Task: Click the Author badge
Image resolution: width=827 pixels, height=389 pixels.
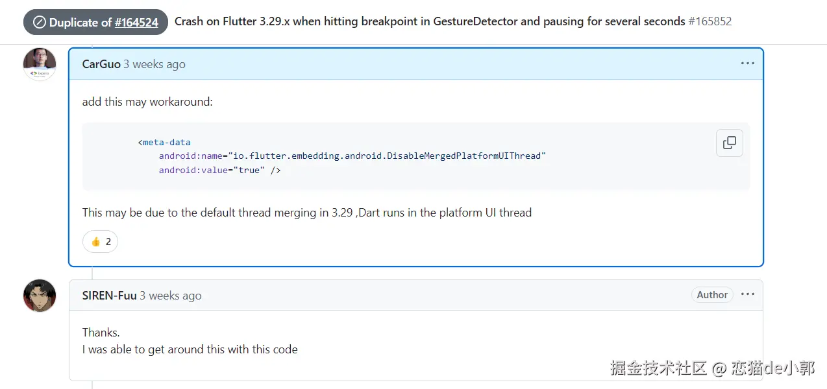Action: click(x=712, y=295)
